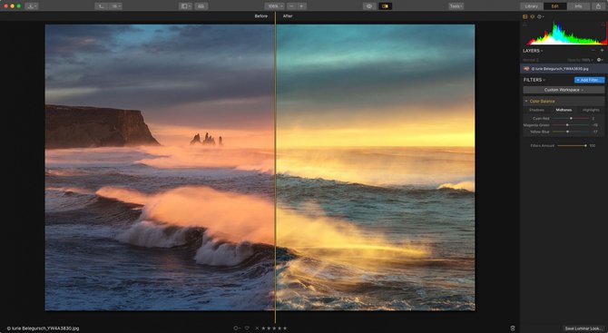This screenshot has height=333, width=608.
Task: Switch to the Edit tab
Action: (x=554, y=6)
